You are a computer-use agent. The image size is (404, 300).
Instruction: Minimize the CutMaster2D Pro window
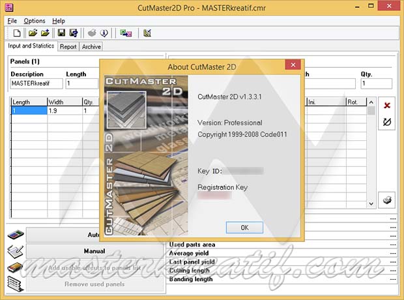pyautogui.click(x=357, y=7)
